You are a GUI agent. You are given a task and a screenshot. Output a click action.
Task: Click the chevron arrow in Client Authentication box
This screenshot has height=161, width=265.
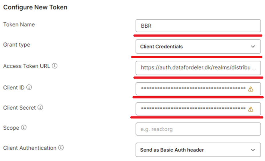pyautogui.click(x=253, y=150)
